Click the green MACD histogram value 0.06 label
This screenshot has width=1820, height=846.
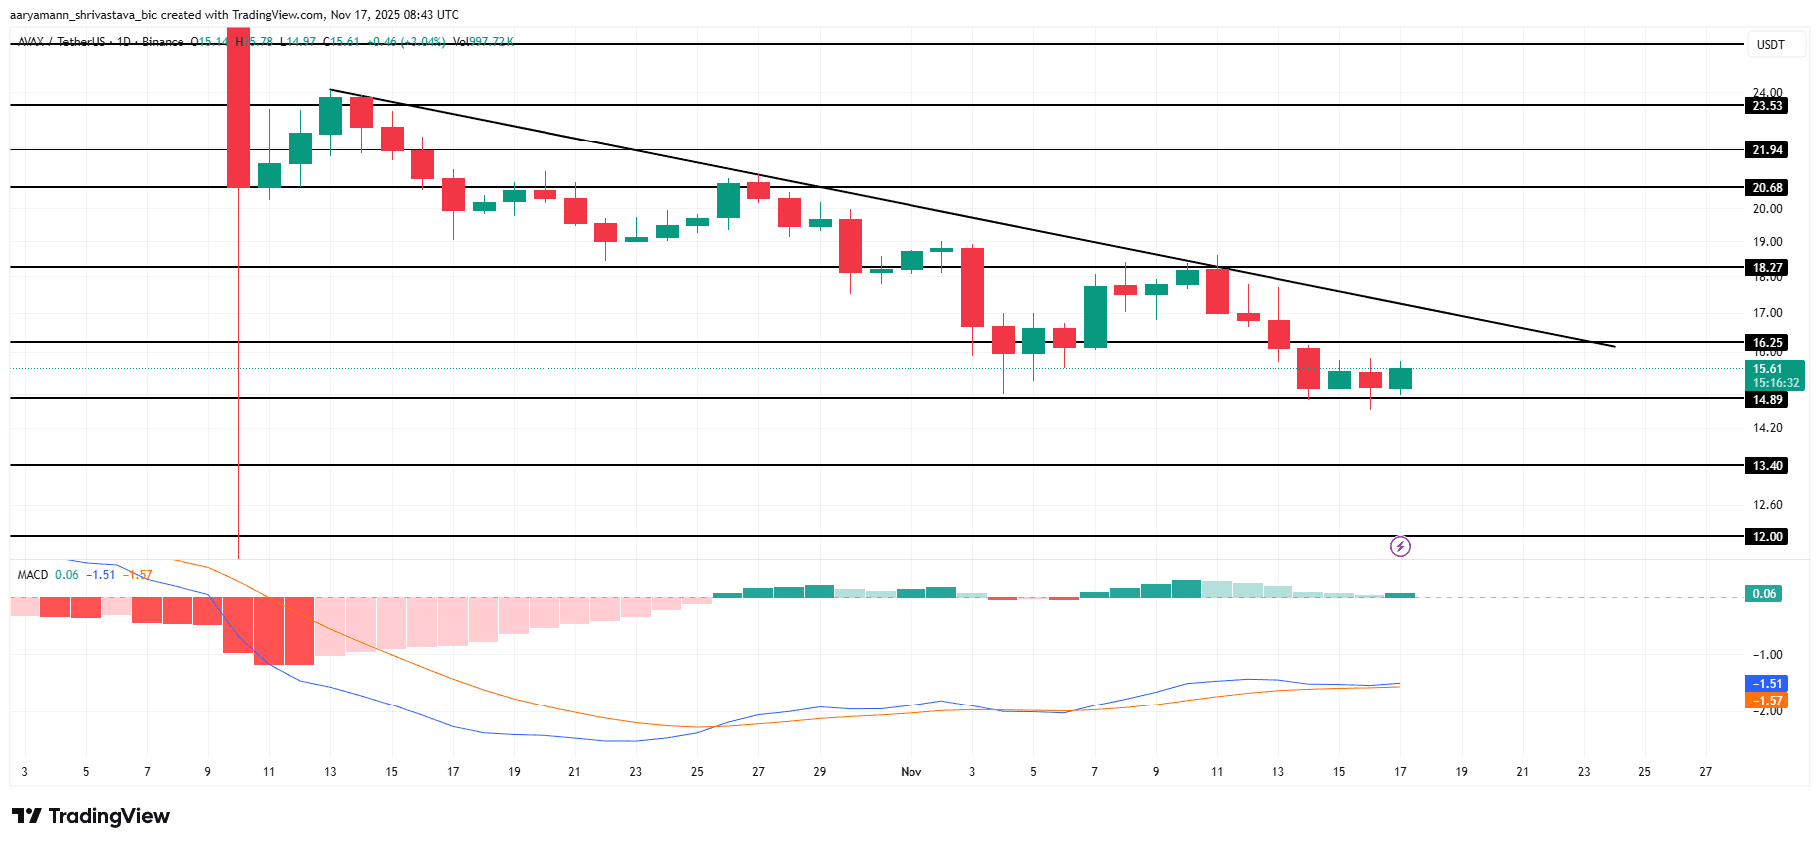pyautogui.click(x=1764, y=594)
